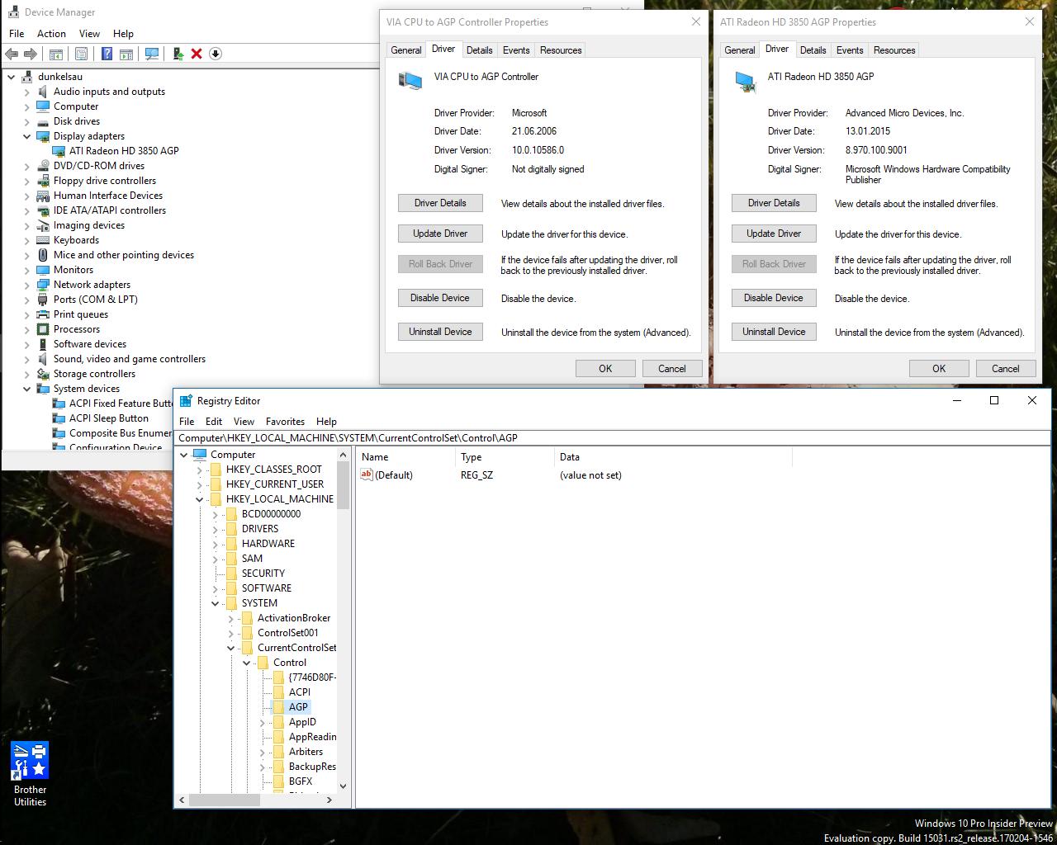
Task: Click the red X Uninstall device icon
Action: pos(197,54)
